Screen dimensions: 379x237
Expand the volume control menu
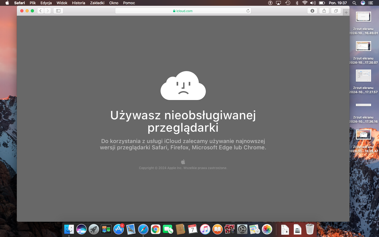[313, 3]
